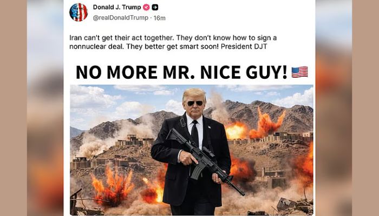Click the pink verified checkmark badge
Image resolution: width=379 pixels, height=216 pixels.
146,8
